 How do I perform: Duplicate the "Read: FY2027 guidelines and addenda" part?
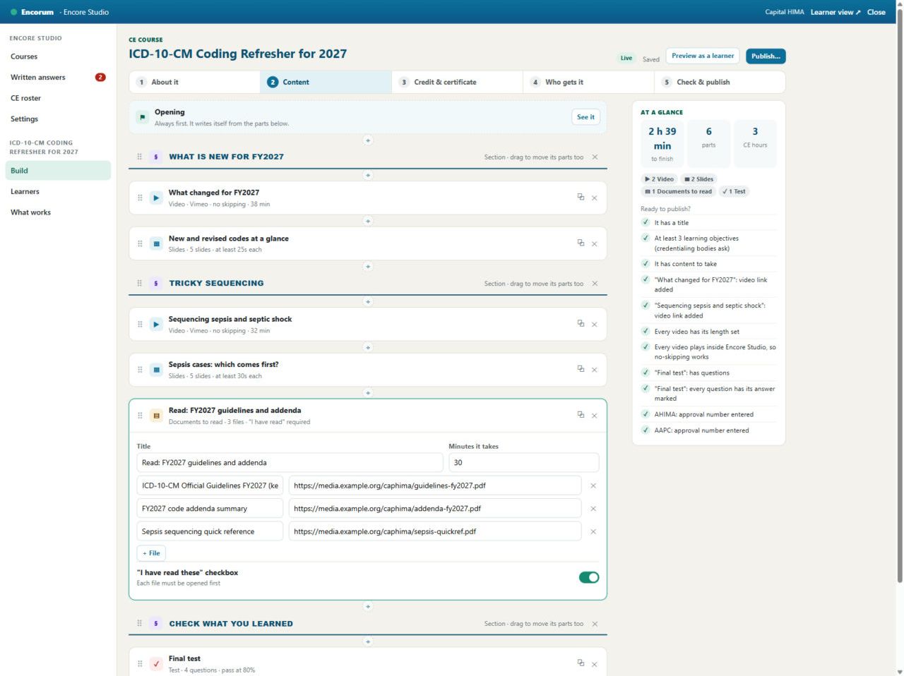[x=581, y=415]
